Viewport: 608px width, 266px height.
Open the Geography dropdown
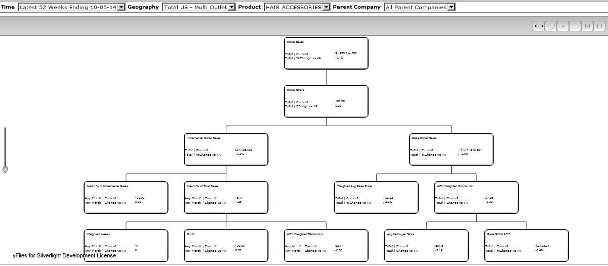click(x=232, y=7)
